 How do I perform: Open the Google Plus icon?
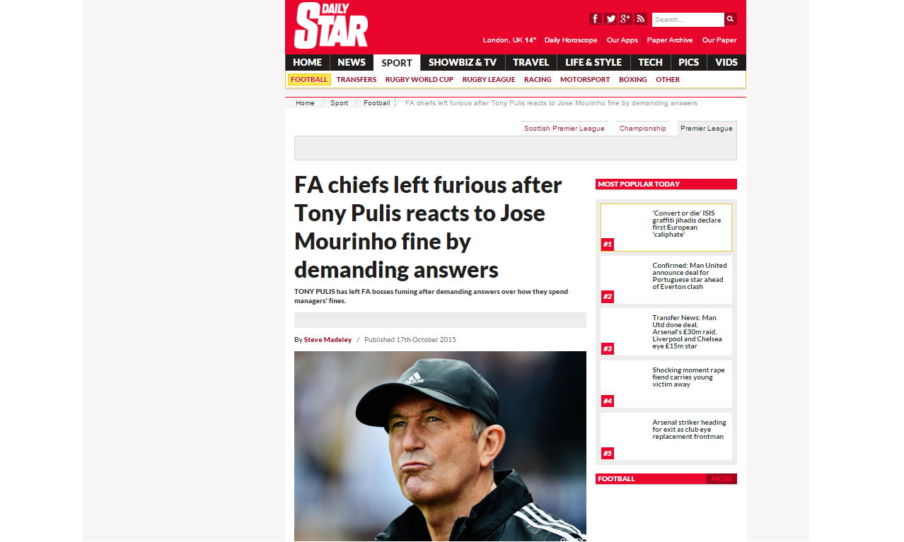pos(625,19)
